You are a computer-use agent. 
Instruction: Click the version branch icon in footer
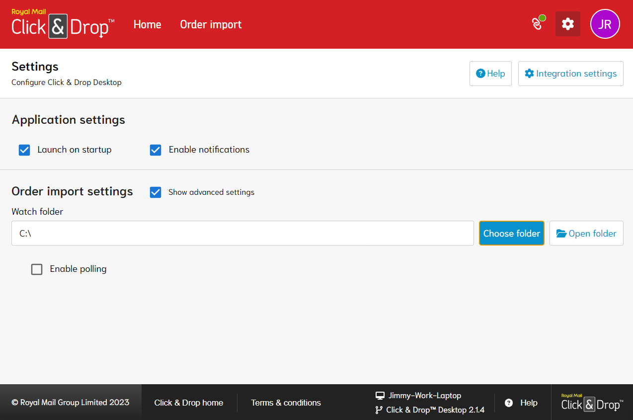tap(379, 410)
